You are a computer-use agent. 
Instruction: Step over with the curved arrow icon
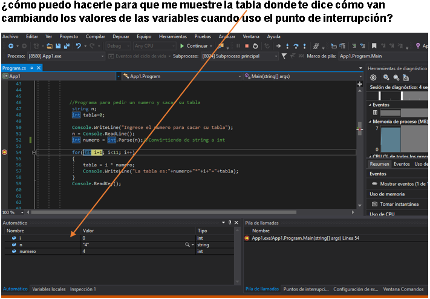(x=296, y=46)
